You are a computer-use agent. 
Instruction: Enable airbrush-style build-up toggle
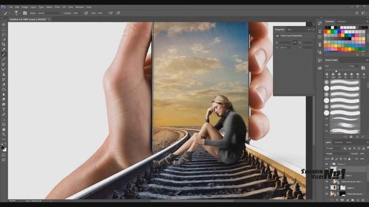coord(111,13)
